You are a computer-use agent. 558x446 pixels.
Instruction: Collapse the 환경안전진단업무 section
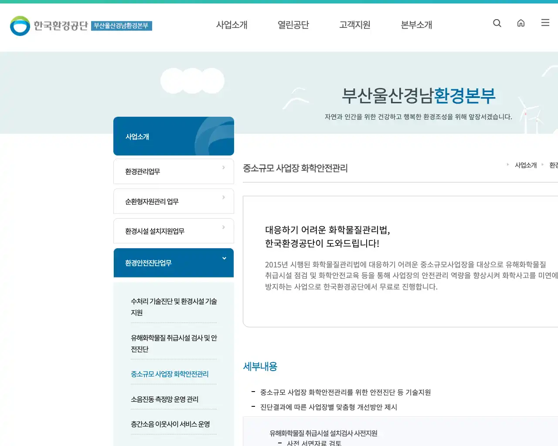[224, 258]
